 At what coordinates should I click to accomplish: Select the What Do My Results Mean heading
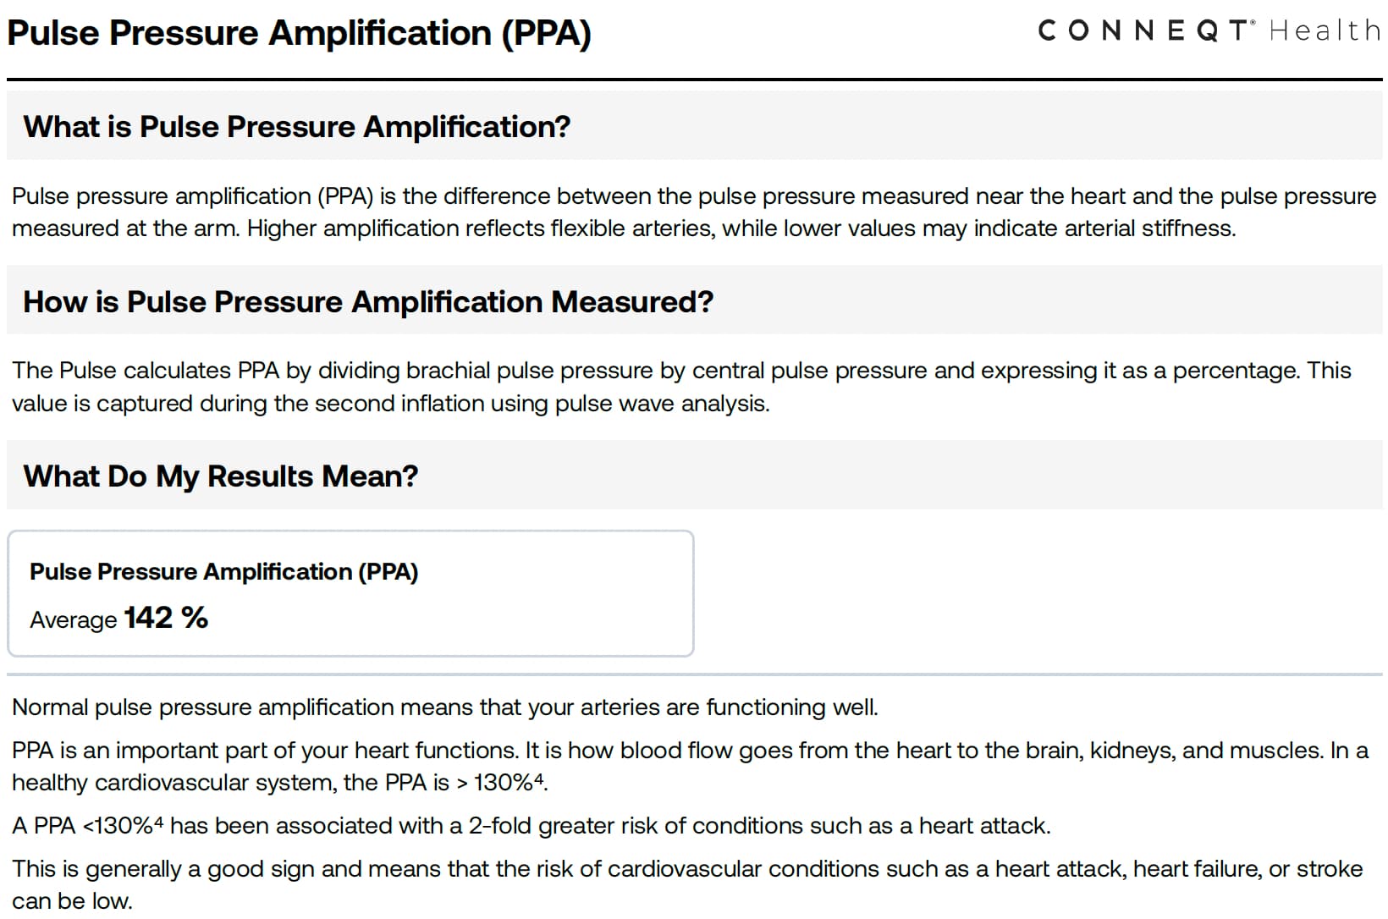tap(221, 476)
